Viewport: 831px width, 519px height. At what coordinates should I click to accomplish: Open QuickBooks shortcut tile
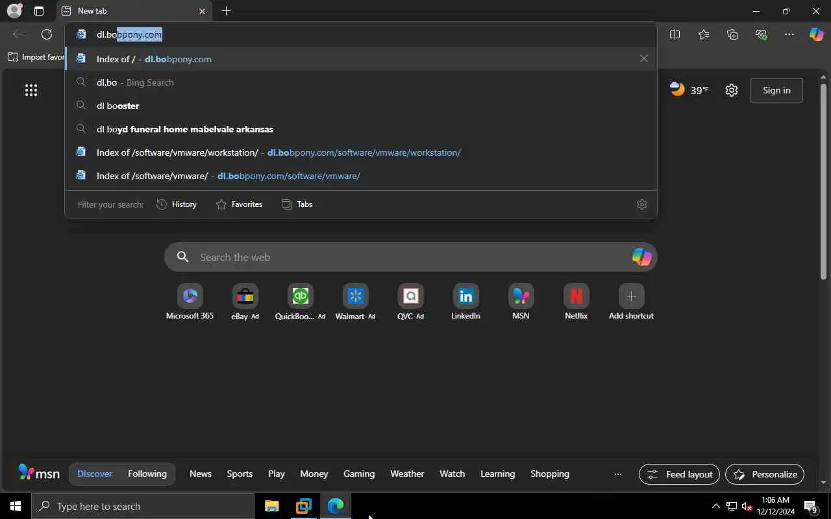(x=300, y=302)
